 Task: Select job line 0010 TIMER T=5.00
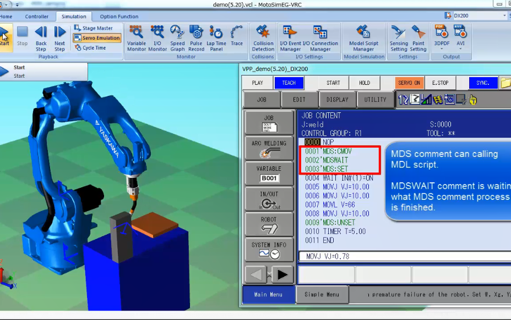[x=335, y=231]
